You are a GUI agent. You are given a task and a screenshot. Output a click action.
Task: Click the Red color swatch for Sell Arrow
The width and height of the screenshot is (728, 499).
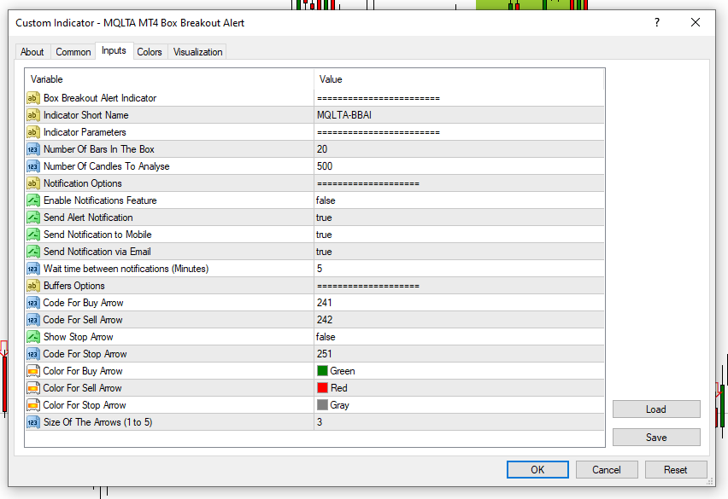click(x=322, y=388)
